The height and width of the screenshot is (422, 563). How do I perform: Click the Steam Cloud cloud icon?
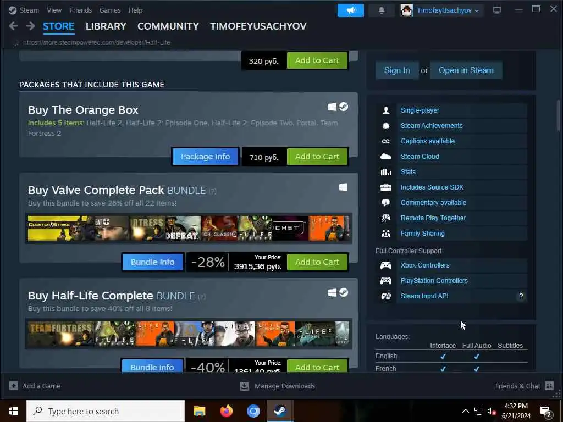[x=386, y=157]
